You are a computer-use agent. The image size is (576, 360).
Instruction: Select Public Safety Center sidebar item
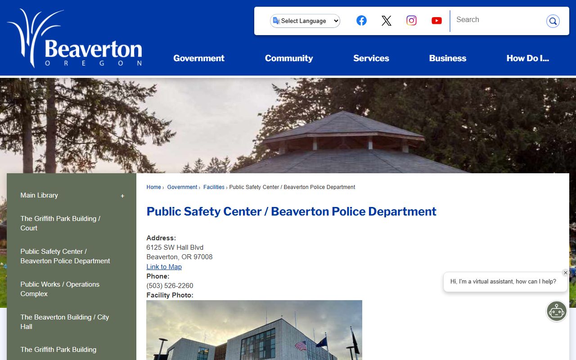pyautogui.click(x=65, y=256)
